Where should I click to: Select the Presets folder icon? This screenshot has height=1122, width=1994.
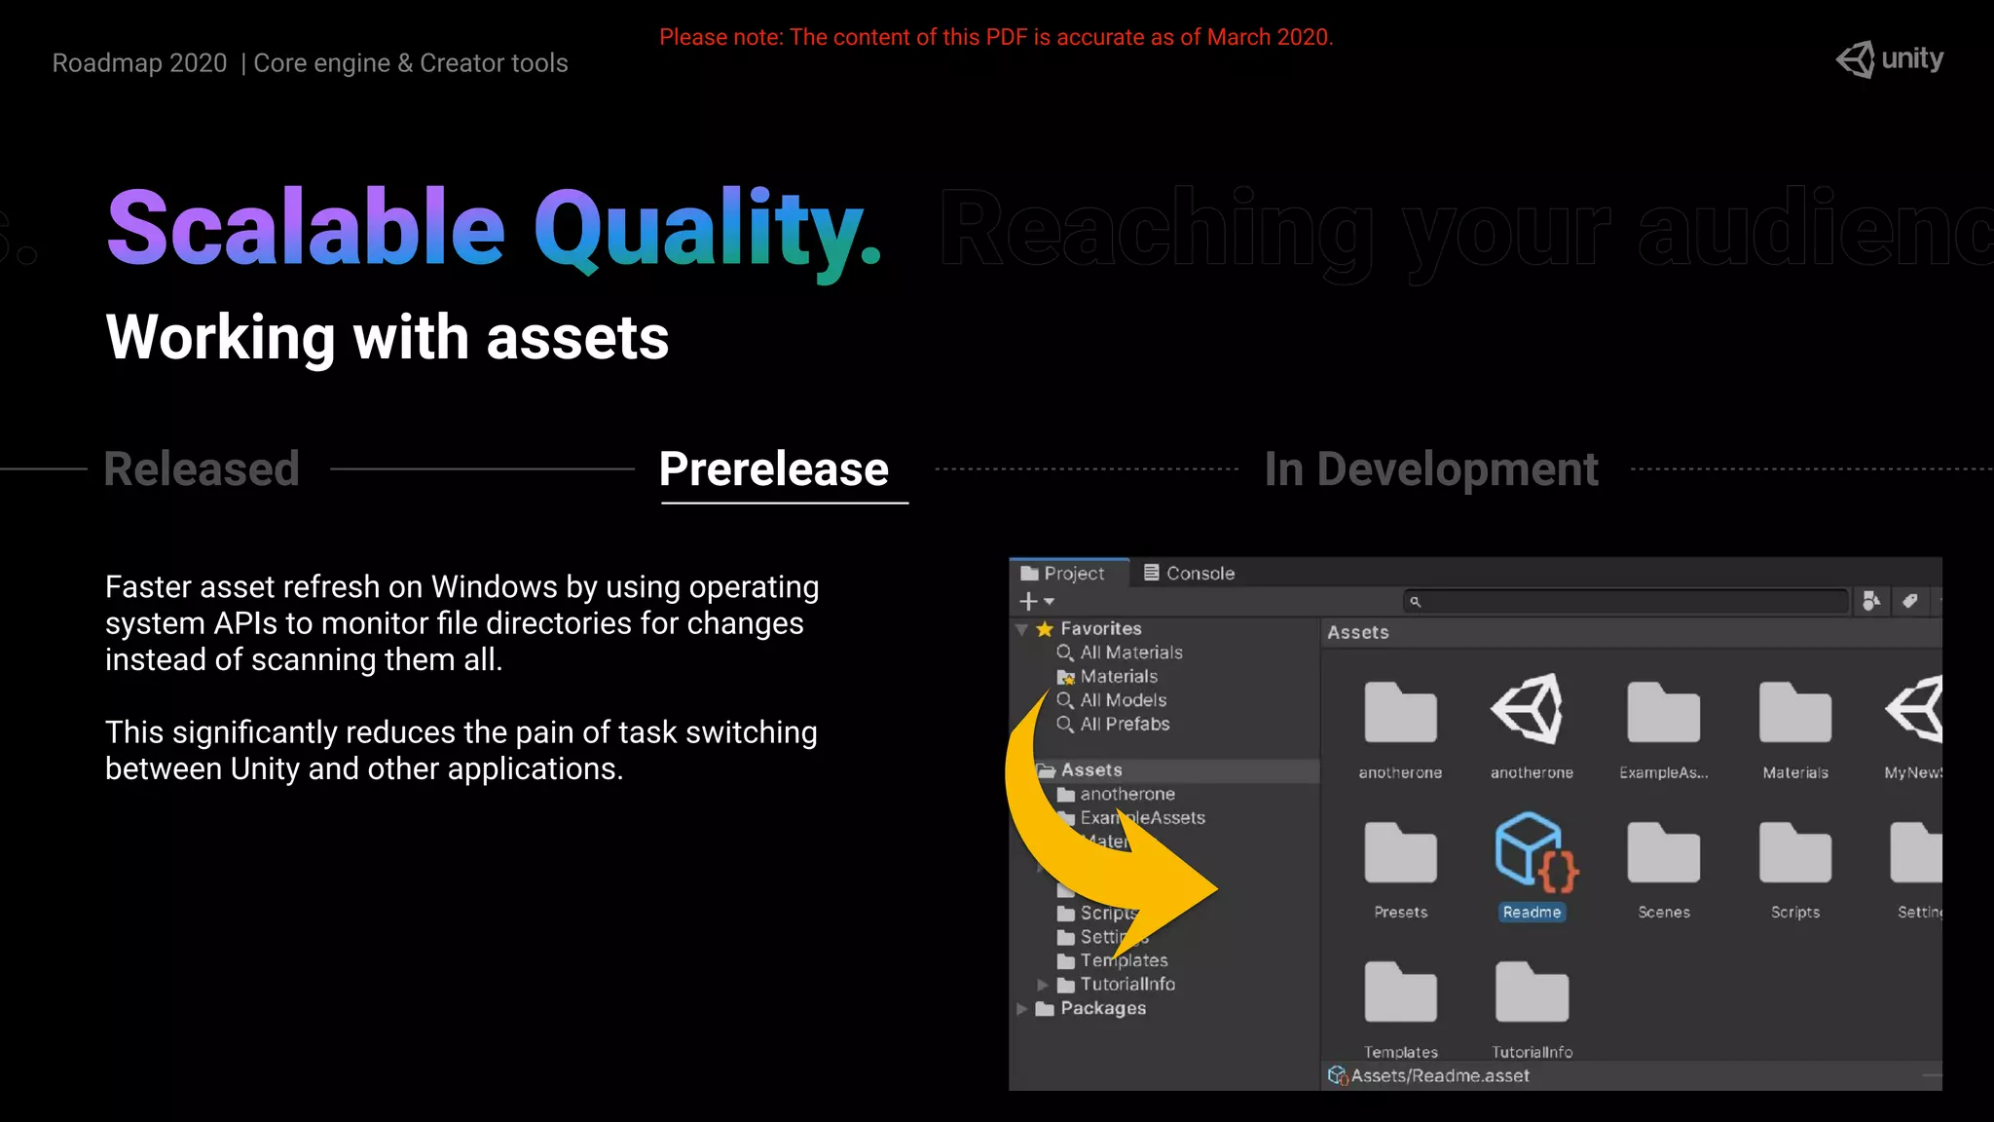pos(1400,852)
